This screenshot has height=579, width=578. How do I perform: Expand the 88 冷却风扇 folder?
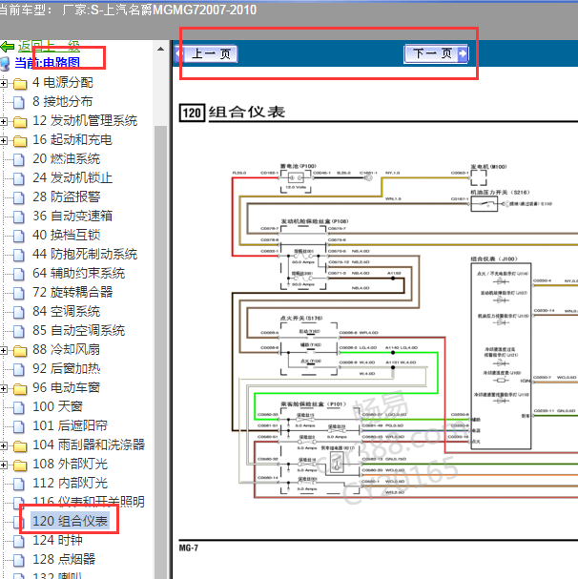point(3,350)
